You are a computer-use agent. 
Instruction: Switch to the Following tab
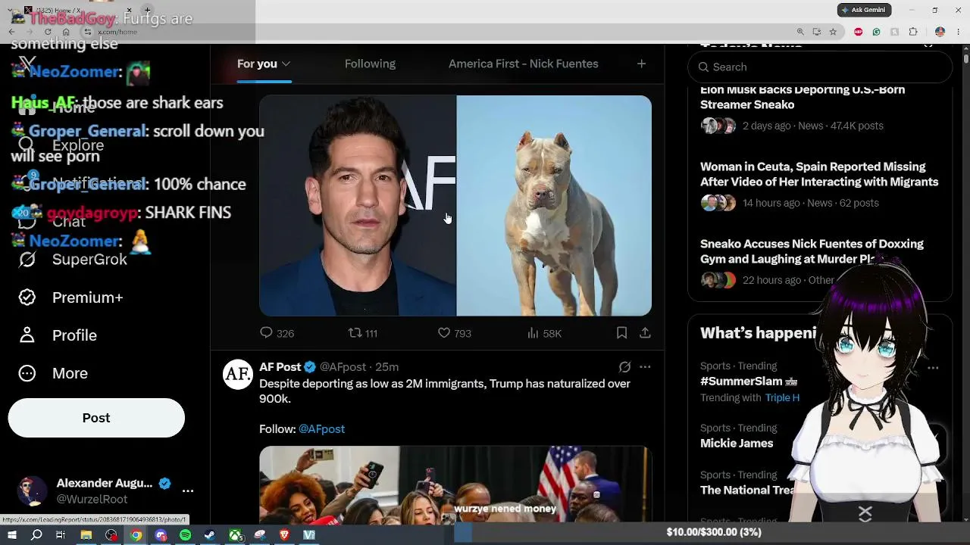370,64
